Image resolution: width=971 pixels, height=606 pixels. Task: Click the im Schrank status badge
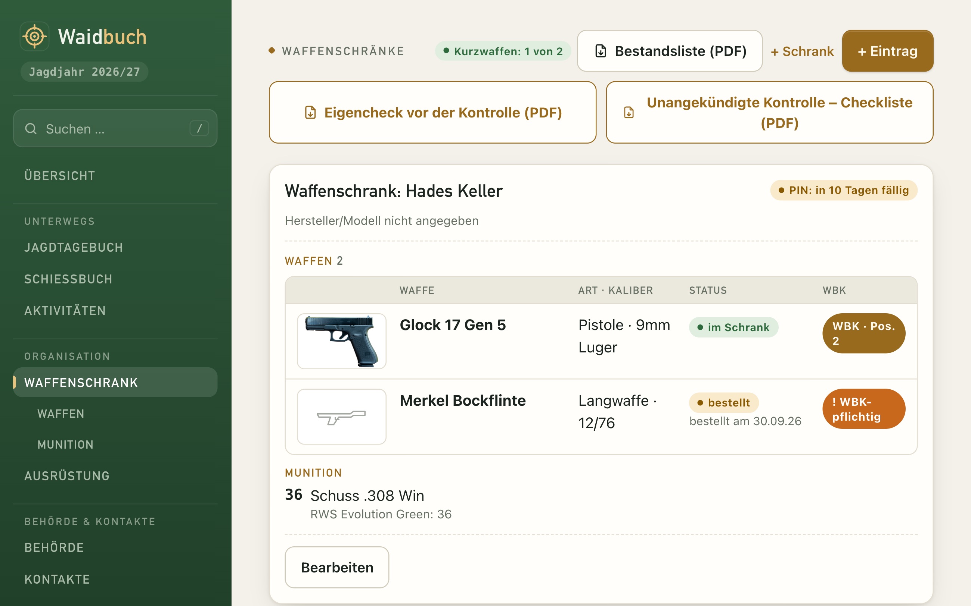click(x=734, y=327)
